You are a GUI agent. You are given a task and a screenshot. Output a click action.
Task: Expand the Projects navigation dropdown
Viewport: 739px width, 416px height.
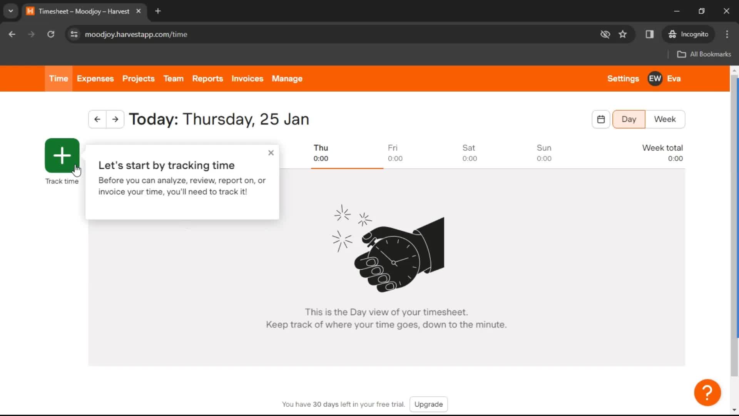139,78
